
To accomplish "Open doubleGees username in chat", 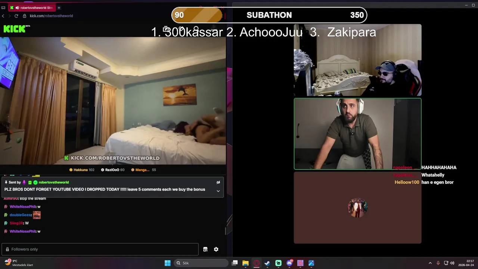I will click(20, 215).
